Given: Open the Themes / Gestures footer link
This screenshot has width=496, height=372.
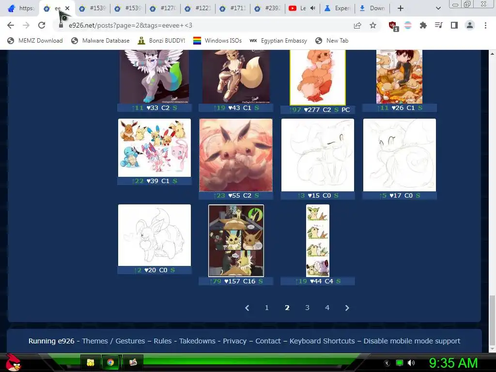Looking at the screenshot, I should click(x=113, y=341).
